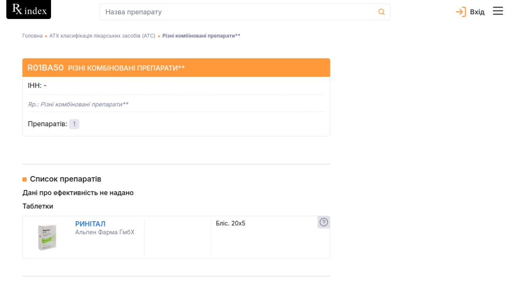Click the Таблетки form label
The image size is (506, 304).
(38, 206)
